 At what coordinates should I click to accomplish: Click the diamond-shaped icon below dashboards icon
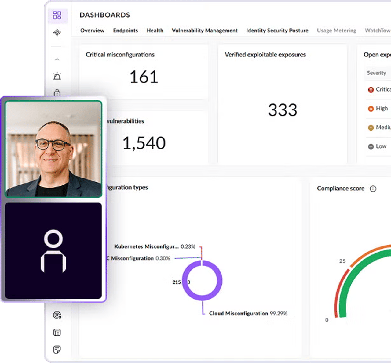click(x=57, y=32)
